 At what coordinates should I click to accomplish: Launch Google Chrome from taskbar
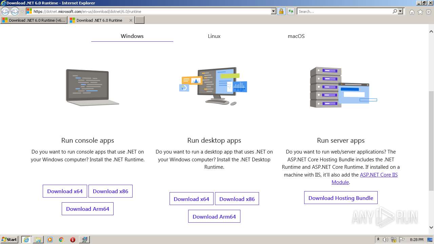click(x=61, y=240)
